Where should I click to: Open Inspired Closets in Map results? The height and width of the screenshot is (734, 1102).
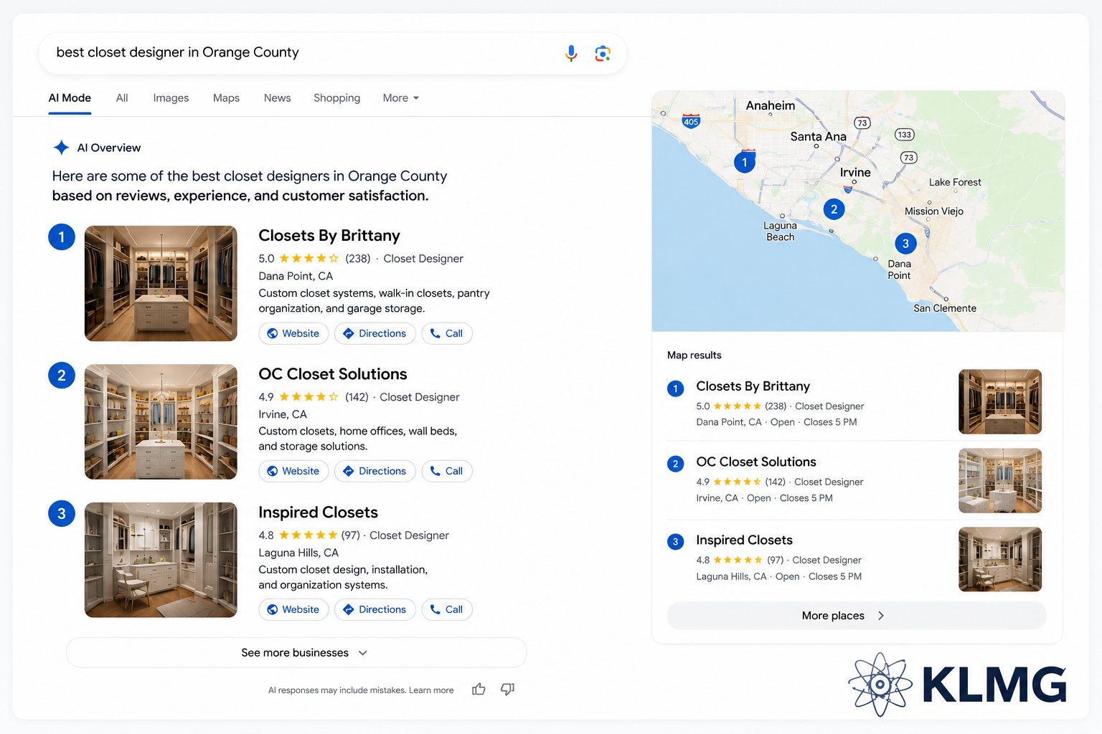(744, 540)
